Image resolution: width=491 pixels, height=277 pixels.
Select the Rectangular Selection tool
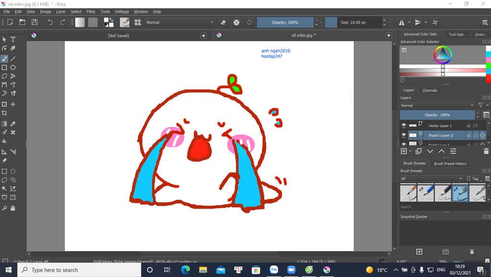click(4, 171)
